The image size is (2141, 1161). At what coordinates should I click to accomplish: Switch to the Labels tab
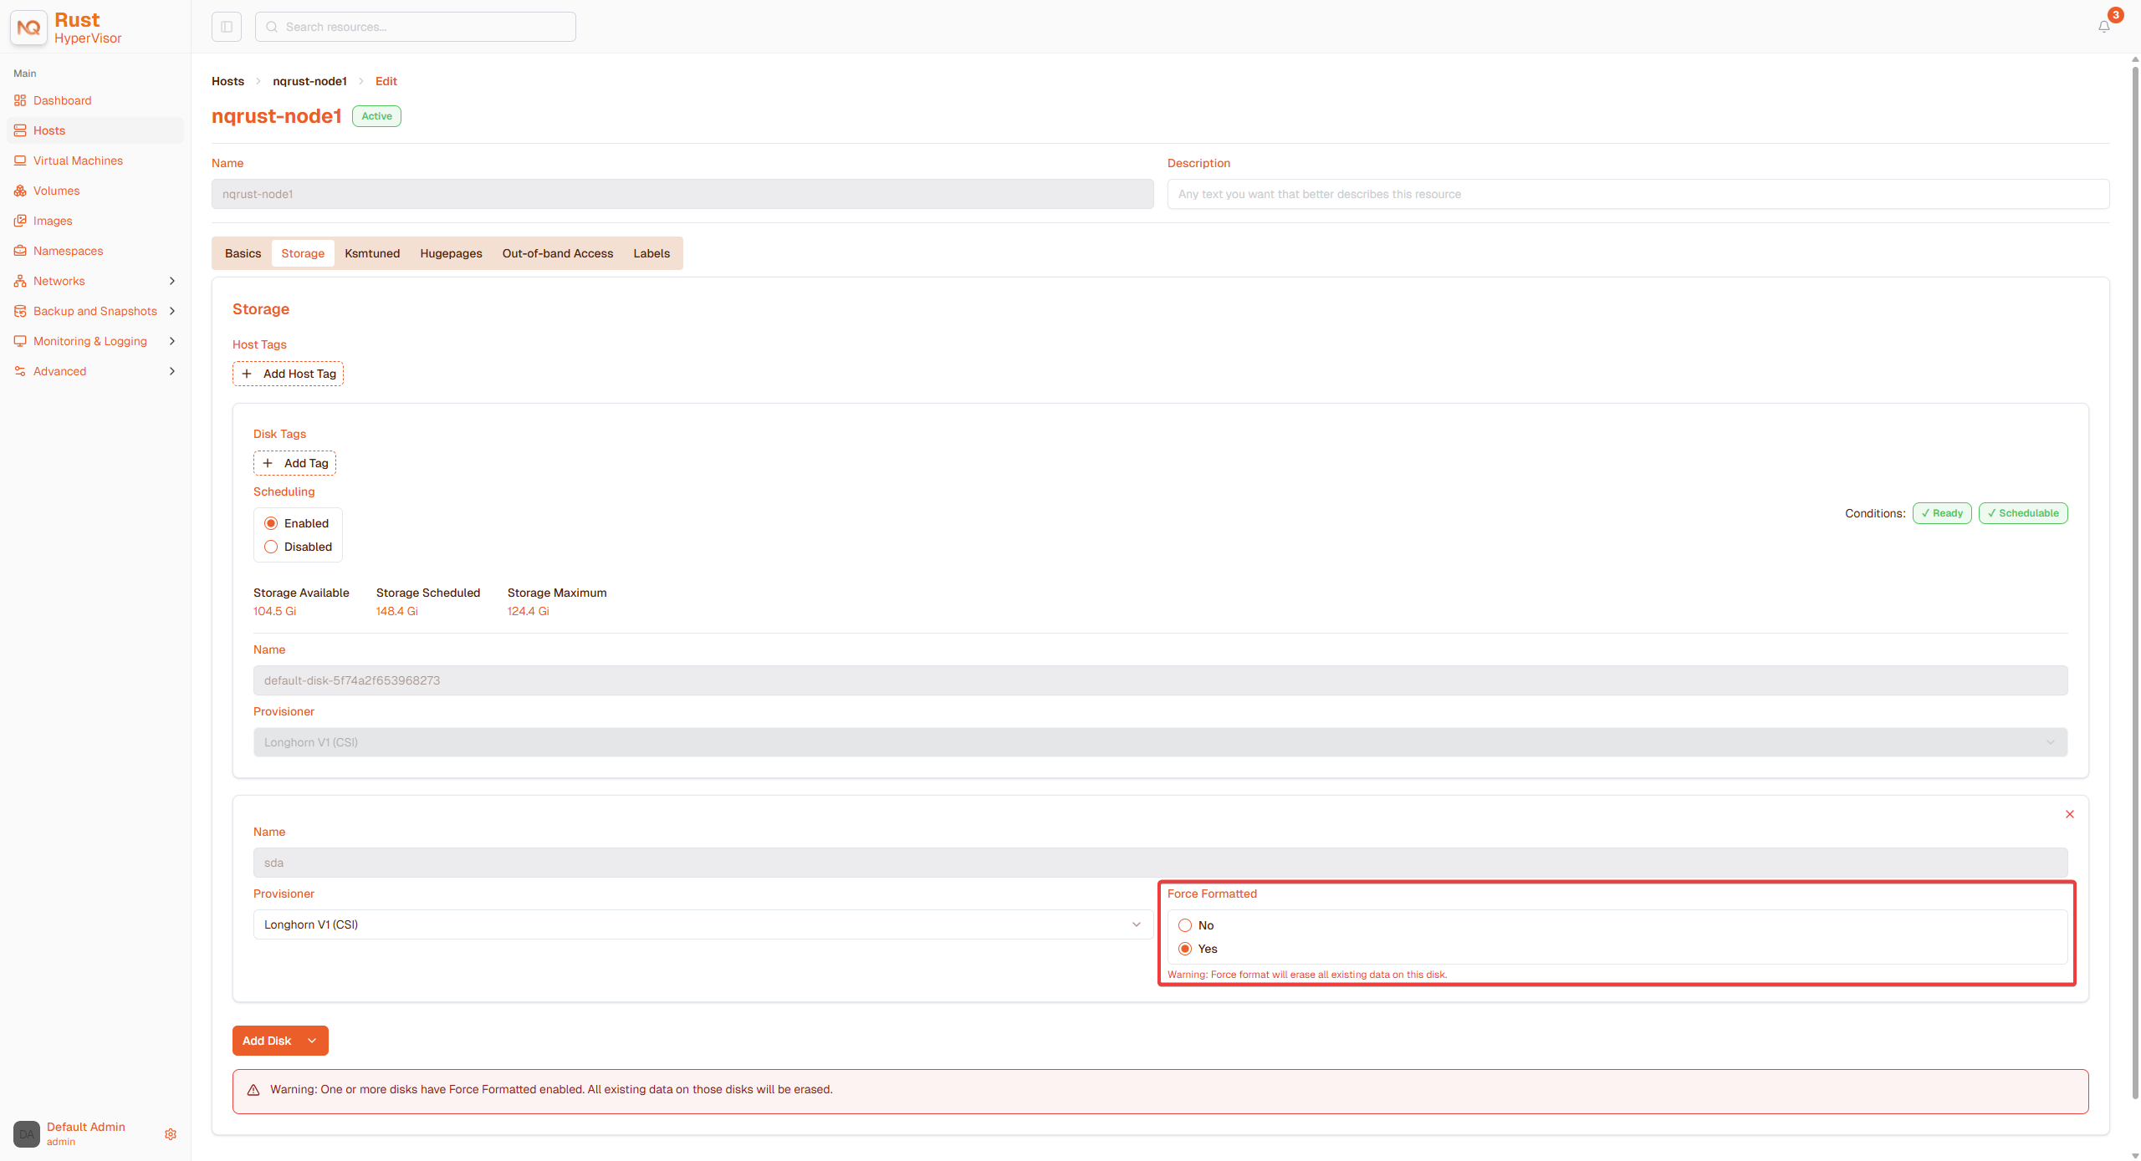[651, 253]
